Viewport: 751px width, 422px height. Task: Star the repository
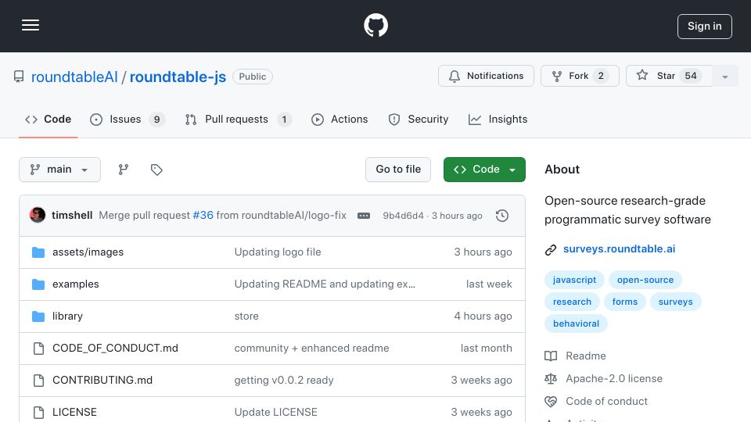click(x=669, y=76)
